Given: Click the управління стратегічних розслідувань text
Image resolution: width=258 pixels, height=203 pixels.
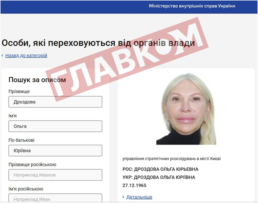Looking at the screenshot, I should [171, 159].
